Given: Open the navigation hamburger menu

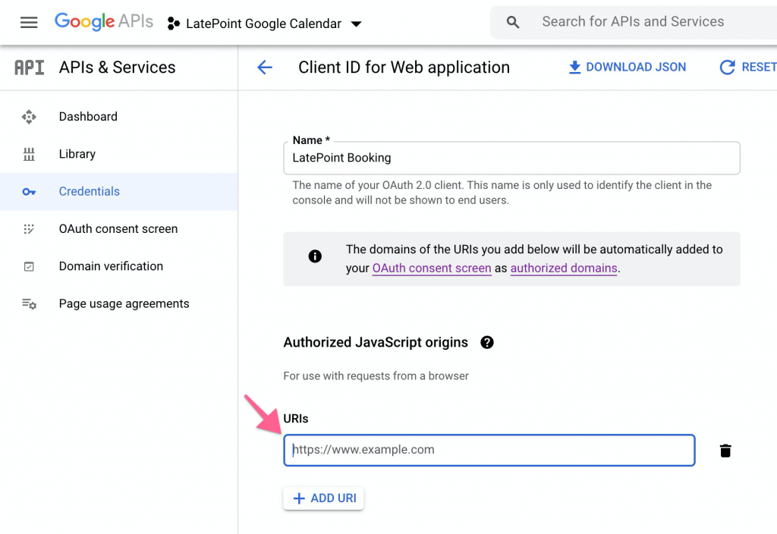Looking at the screenshot, I should coord(29,22).
